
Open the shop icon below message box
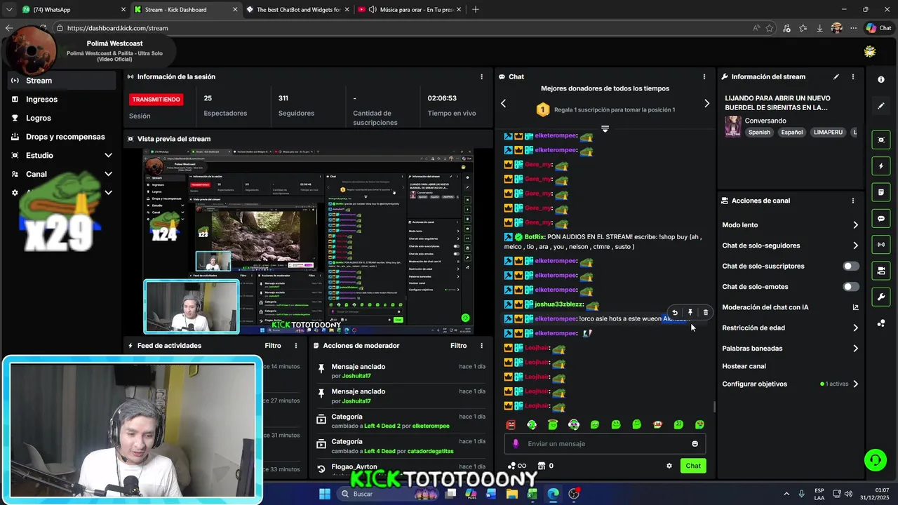pos(542,466)
